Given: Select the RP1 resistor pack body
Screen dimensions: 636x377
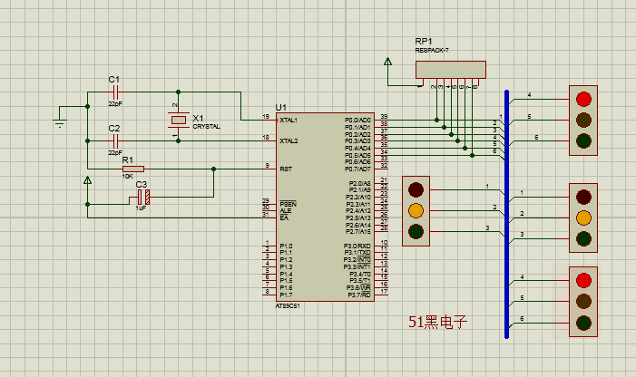Looking at the screenshot, I should [451, 70].
